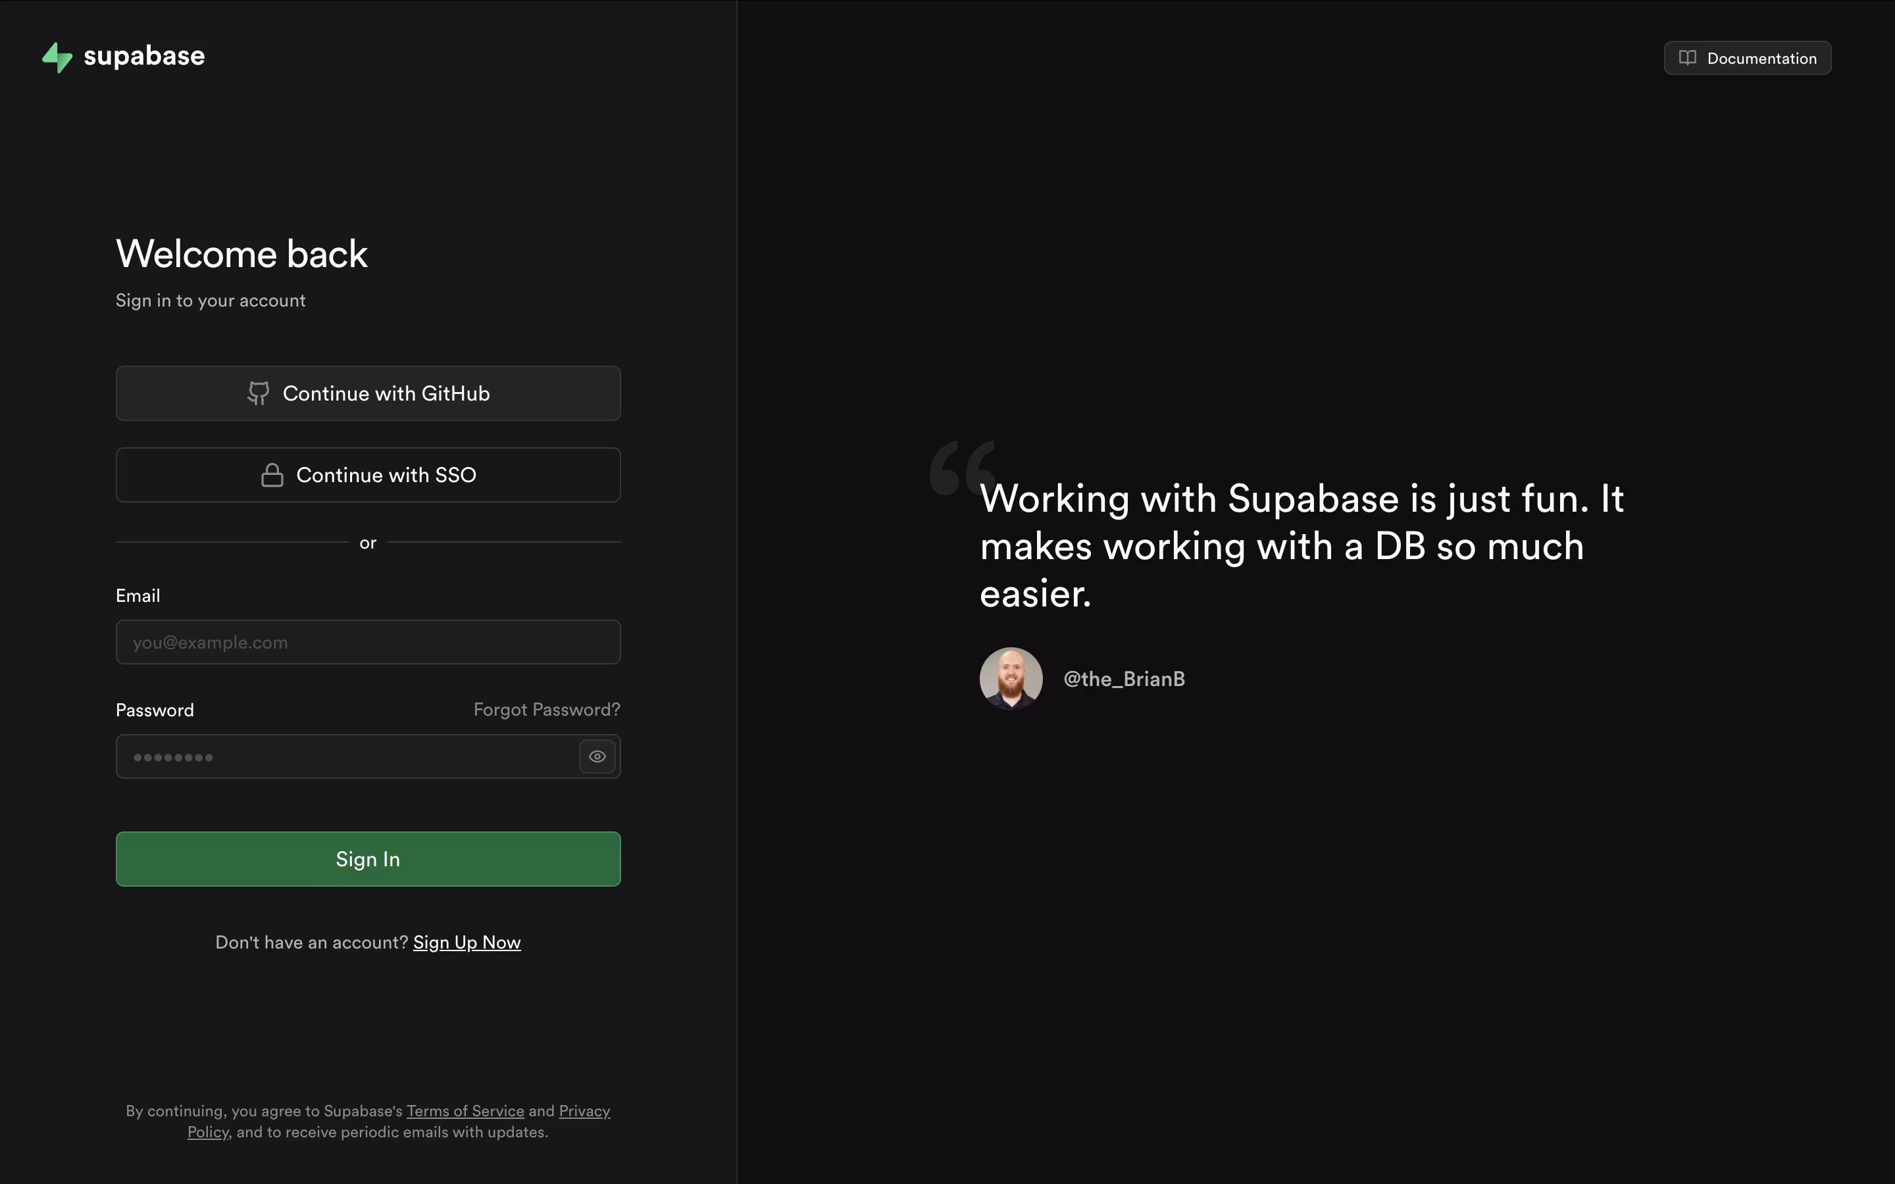1895x1184 pixels.
Task: Click the @the_BrianB handle text
Action: 1124,679
